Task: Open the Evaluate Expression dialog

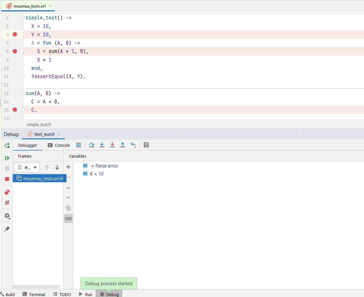Action: pyautogui.click(x=146, y=145)
